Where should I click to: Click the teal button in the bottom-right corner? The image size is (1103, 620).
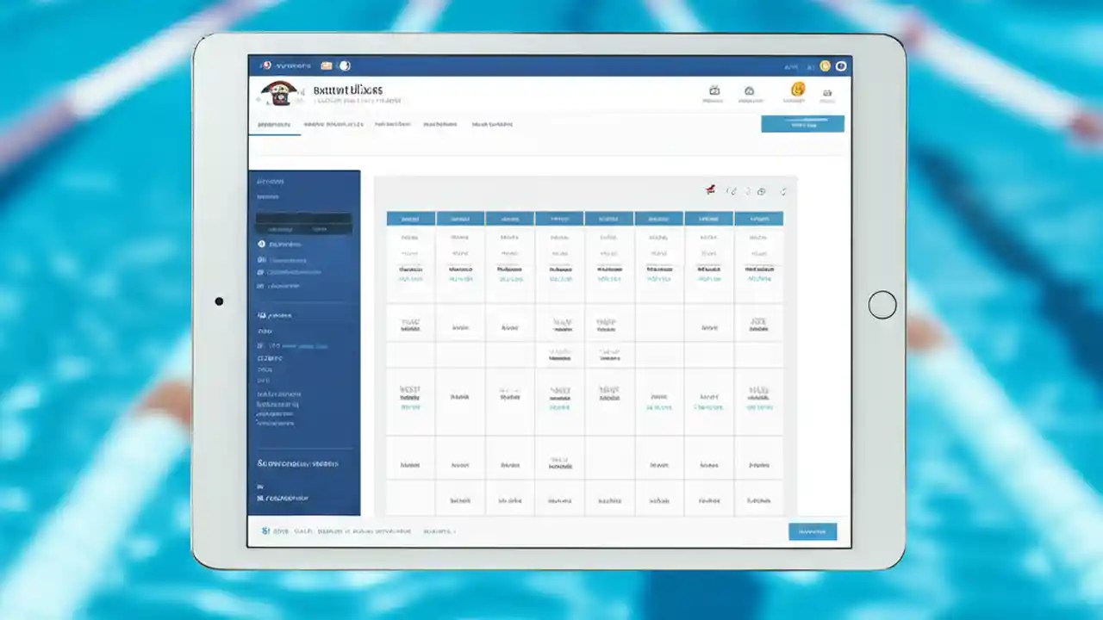813,531
